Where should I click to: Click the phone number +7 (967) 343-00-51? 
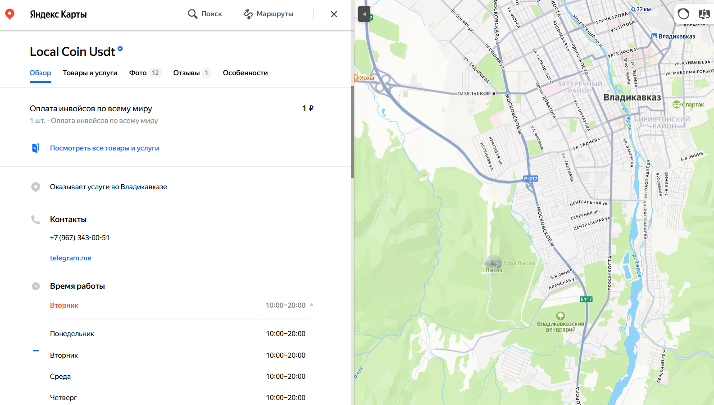tap(80, 238)
